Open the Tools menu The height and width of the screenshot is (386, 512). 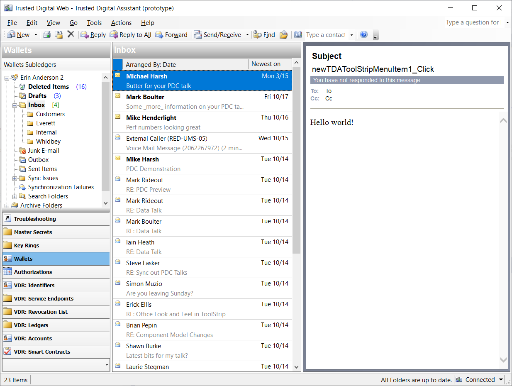coord(94,23)
